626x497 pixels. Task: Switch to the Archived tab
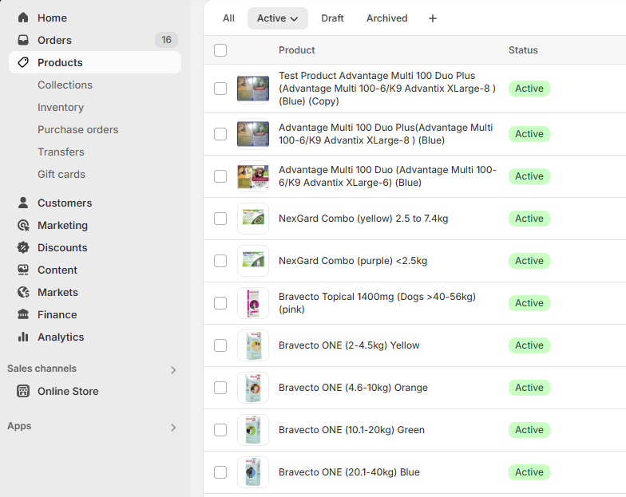pyautogui.click(x=386, y=18)
